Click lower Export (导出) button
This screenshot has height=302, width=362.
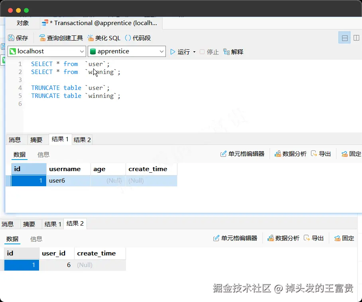point(314,238)
